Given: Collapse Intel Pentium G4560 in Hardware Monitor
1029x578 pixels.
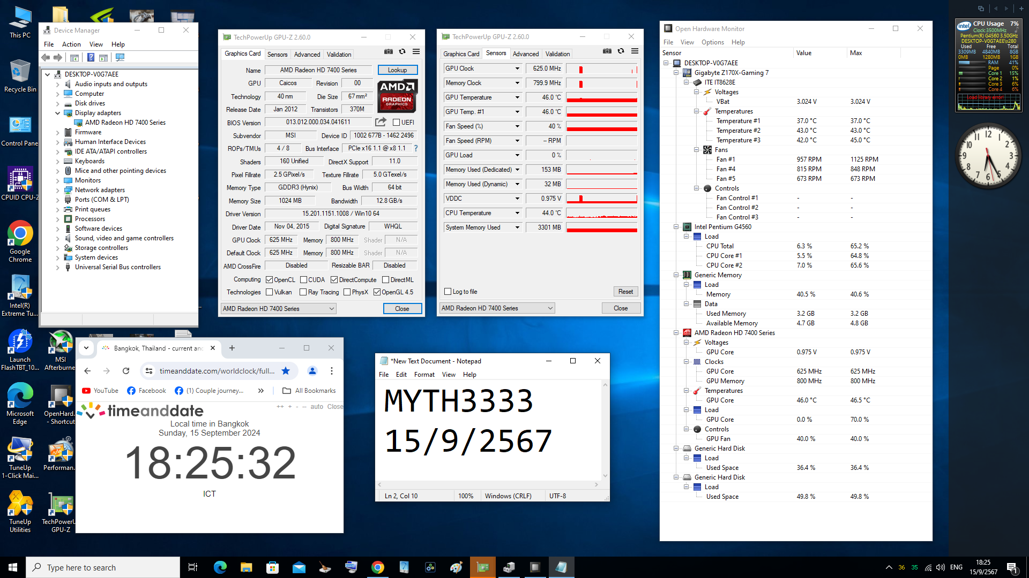Looking at the screenshot, I should point(676,227).
